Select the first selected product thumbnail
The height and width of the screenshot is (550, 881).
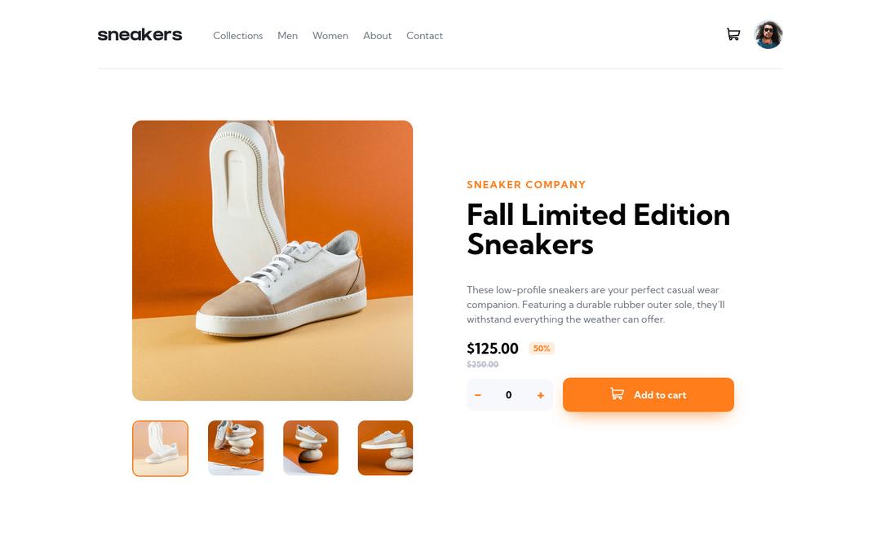(160, 448)
